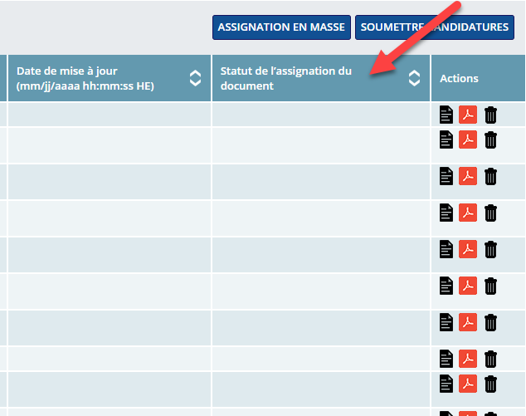Screen dimensions: 526x416
Task: Click the trash icon in the third row
Action: click(x=490, y=176)
